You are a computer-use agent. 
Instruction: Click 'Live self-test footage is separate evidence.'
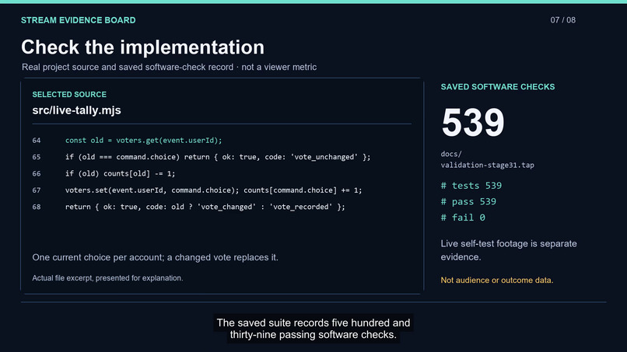tap(509, 250)
